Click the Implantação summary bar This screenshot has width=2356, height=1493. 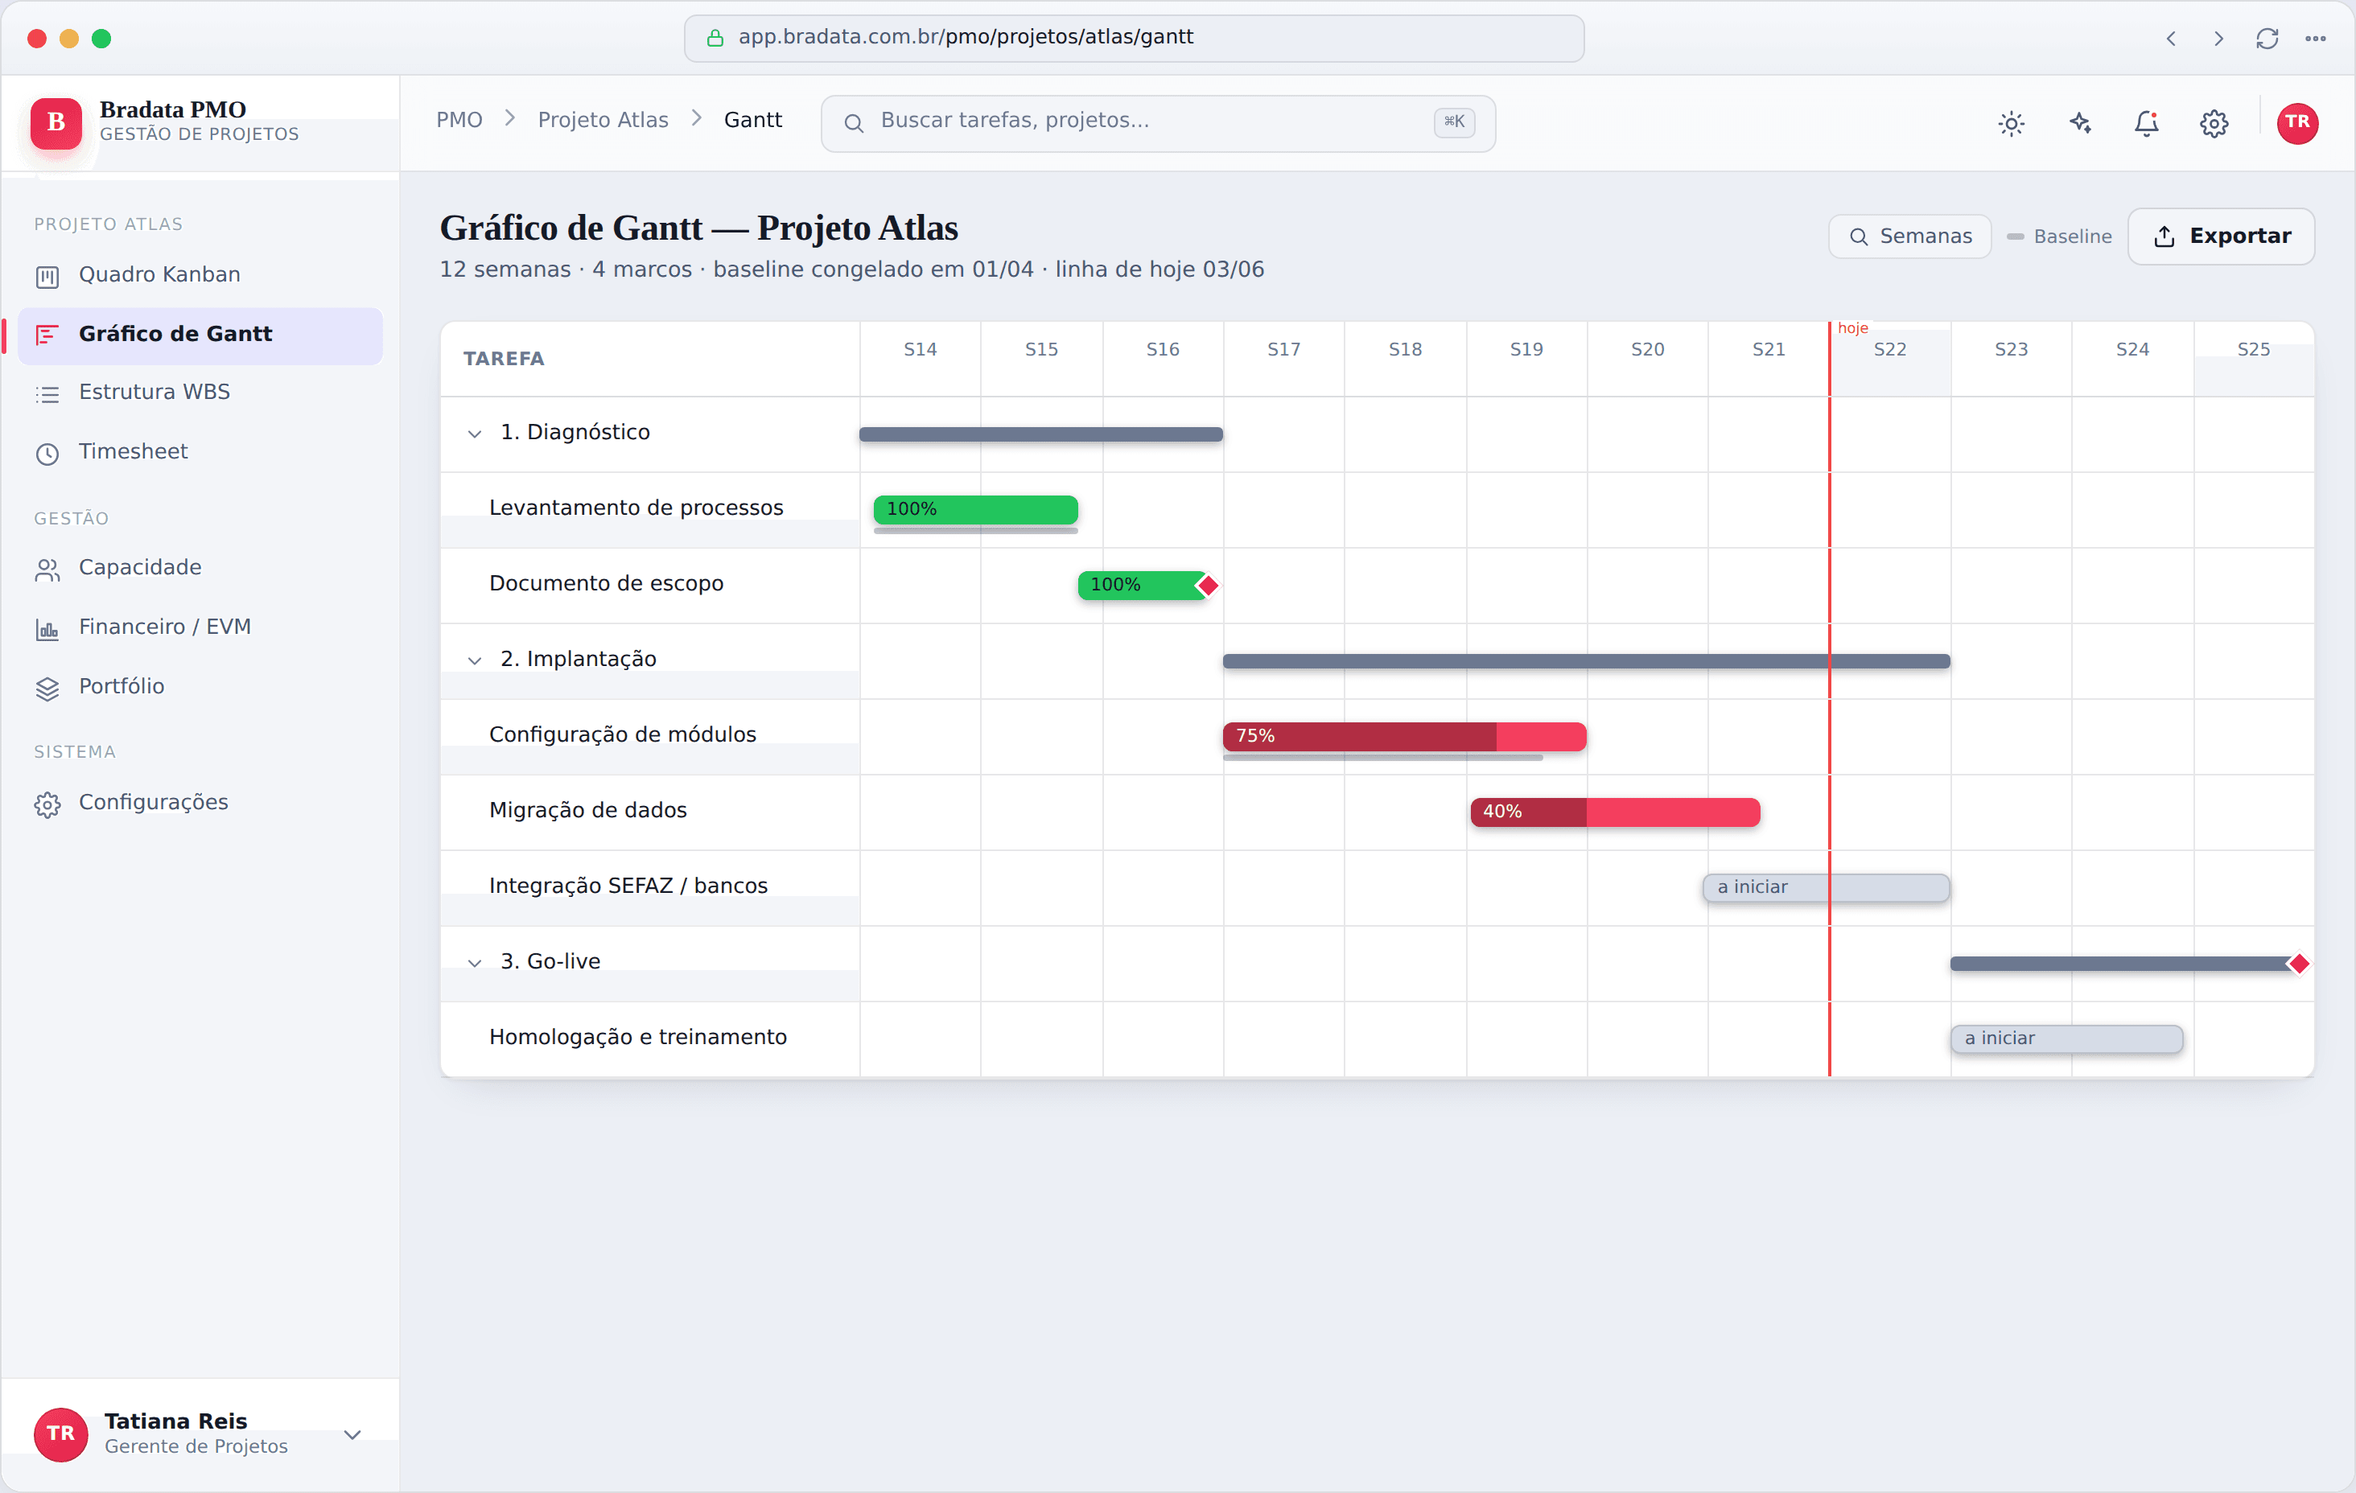point(1586,661)
